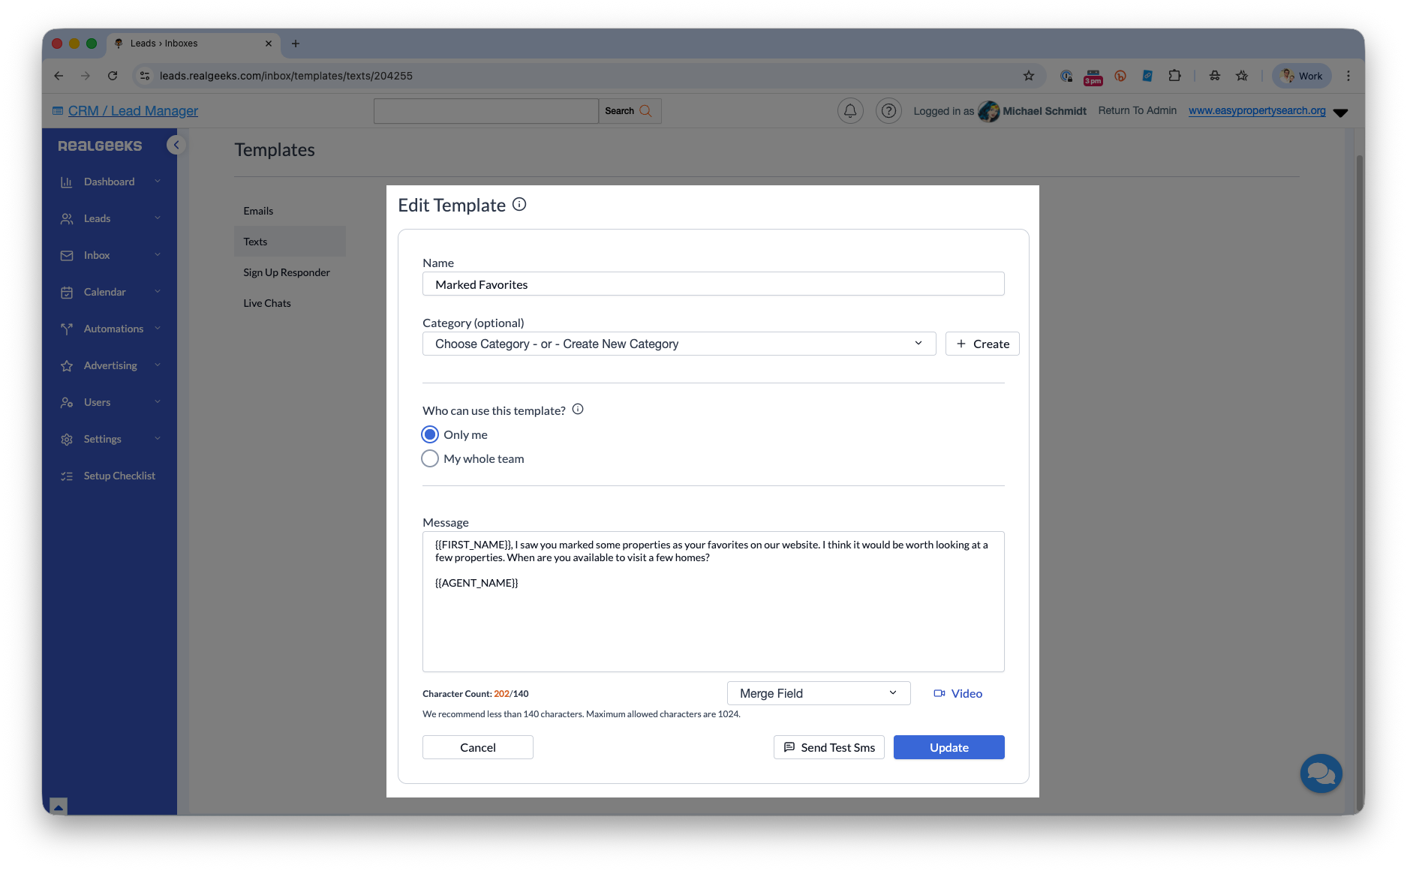
Task: Switch to the Emails templates tab
Action: click(258, 211)
